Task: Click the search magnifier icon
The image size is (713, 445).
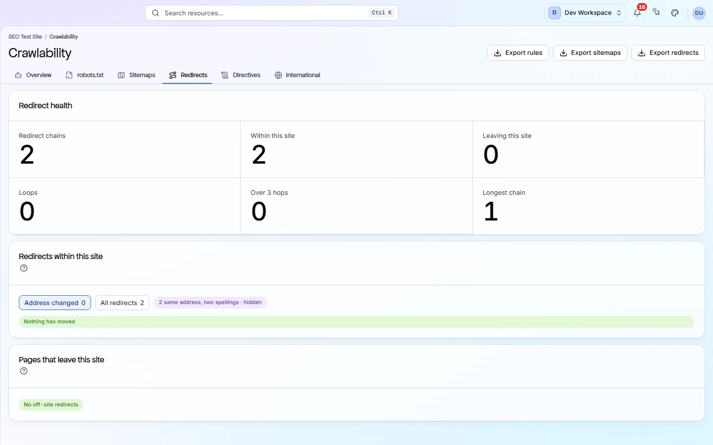Action: pos(155,13)
